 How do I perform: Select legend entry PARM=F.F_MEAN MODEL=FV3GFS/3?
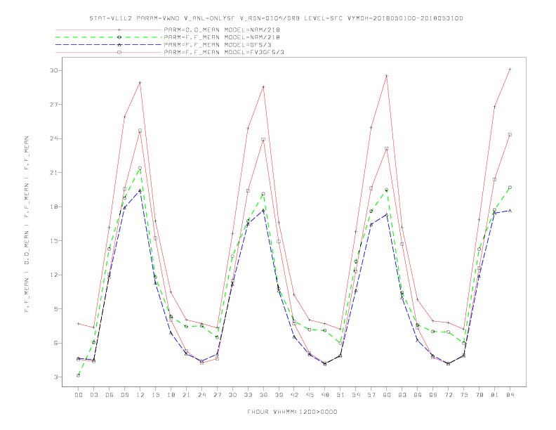click(x=224, y=52)
